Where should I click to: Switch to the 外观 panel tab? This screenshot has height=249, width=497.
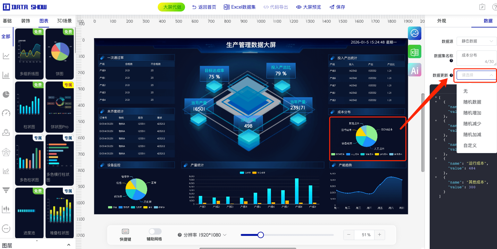pos(442,21)
